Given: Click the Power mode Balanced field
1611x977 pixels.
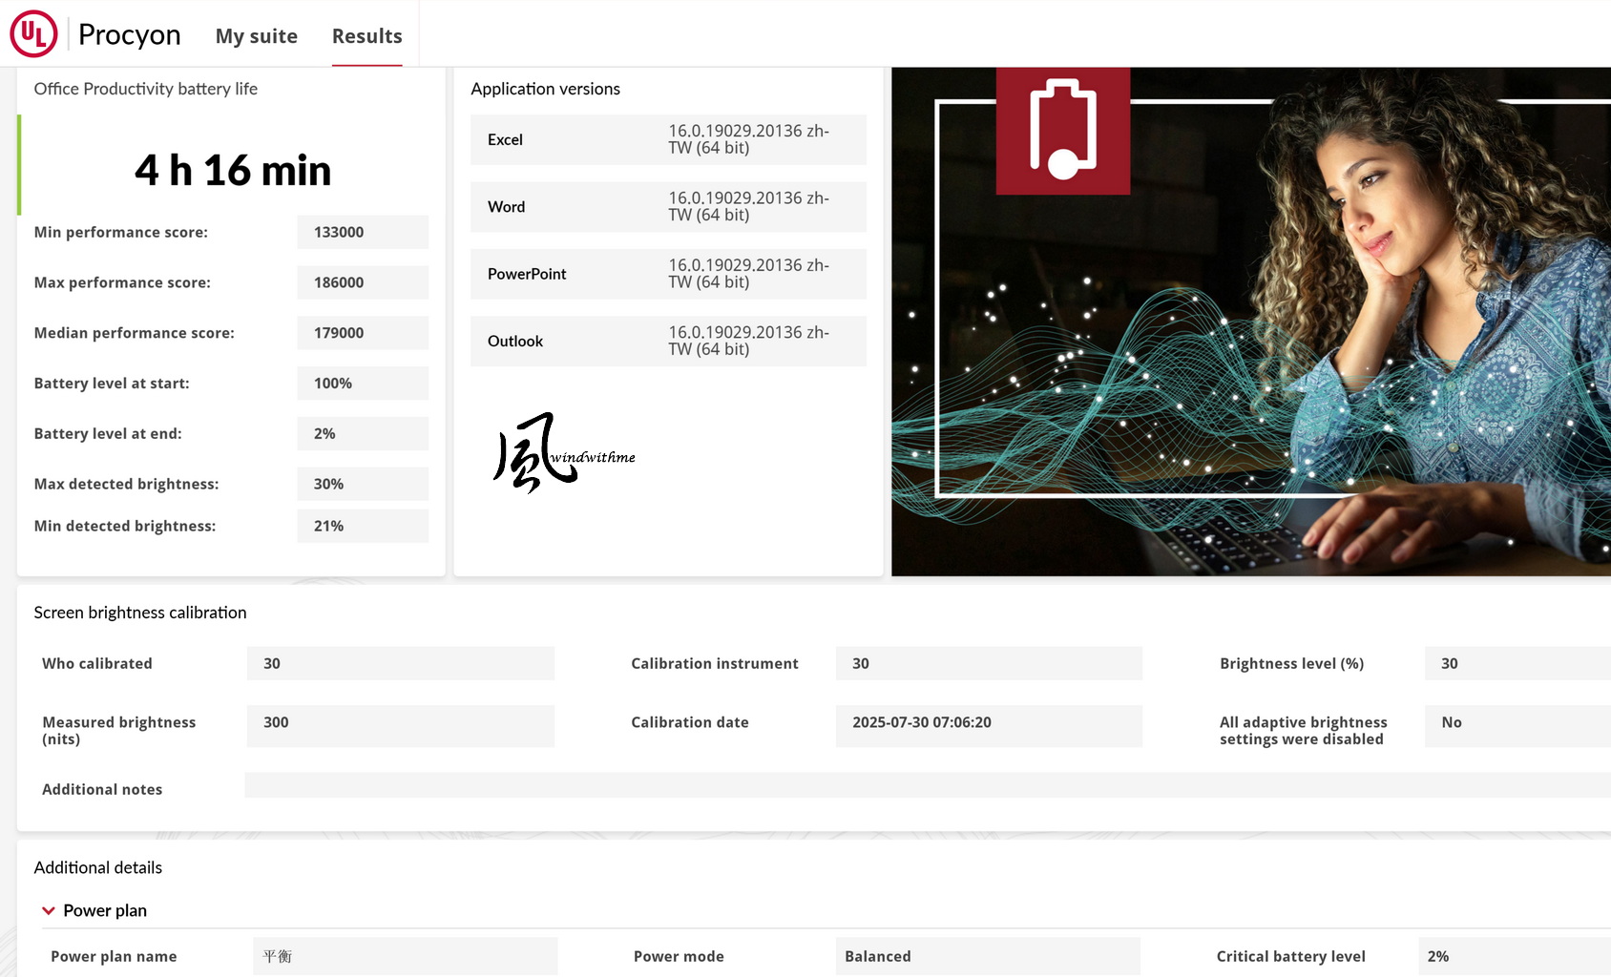Looking at the screenshot, I should click(x=988, y=956).
